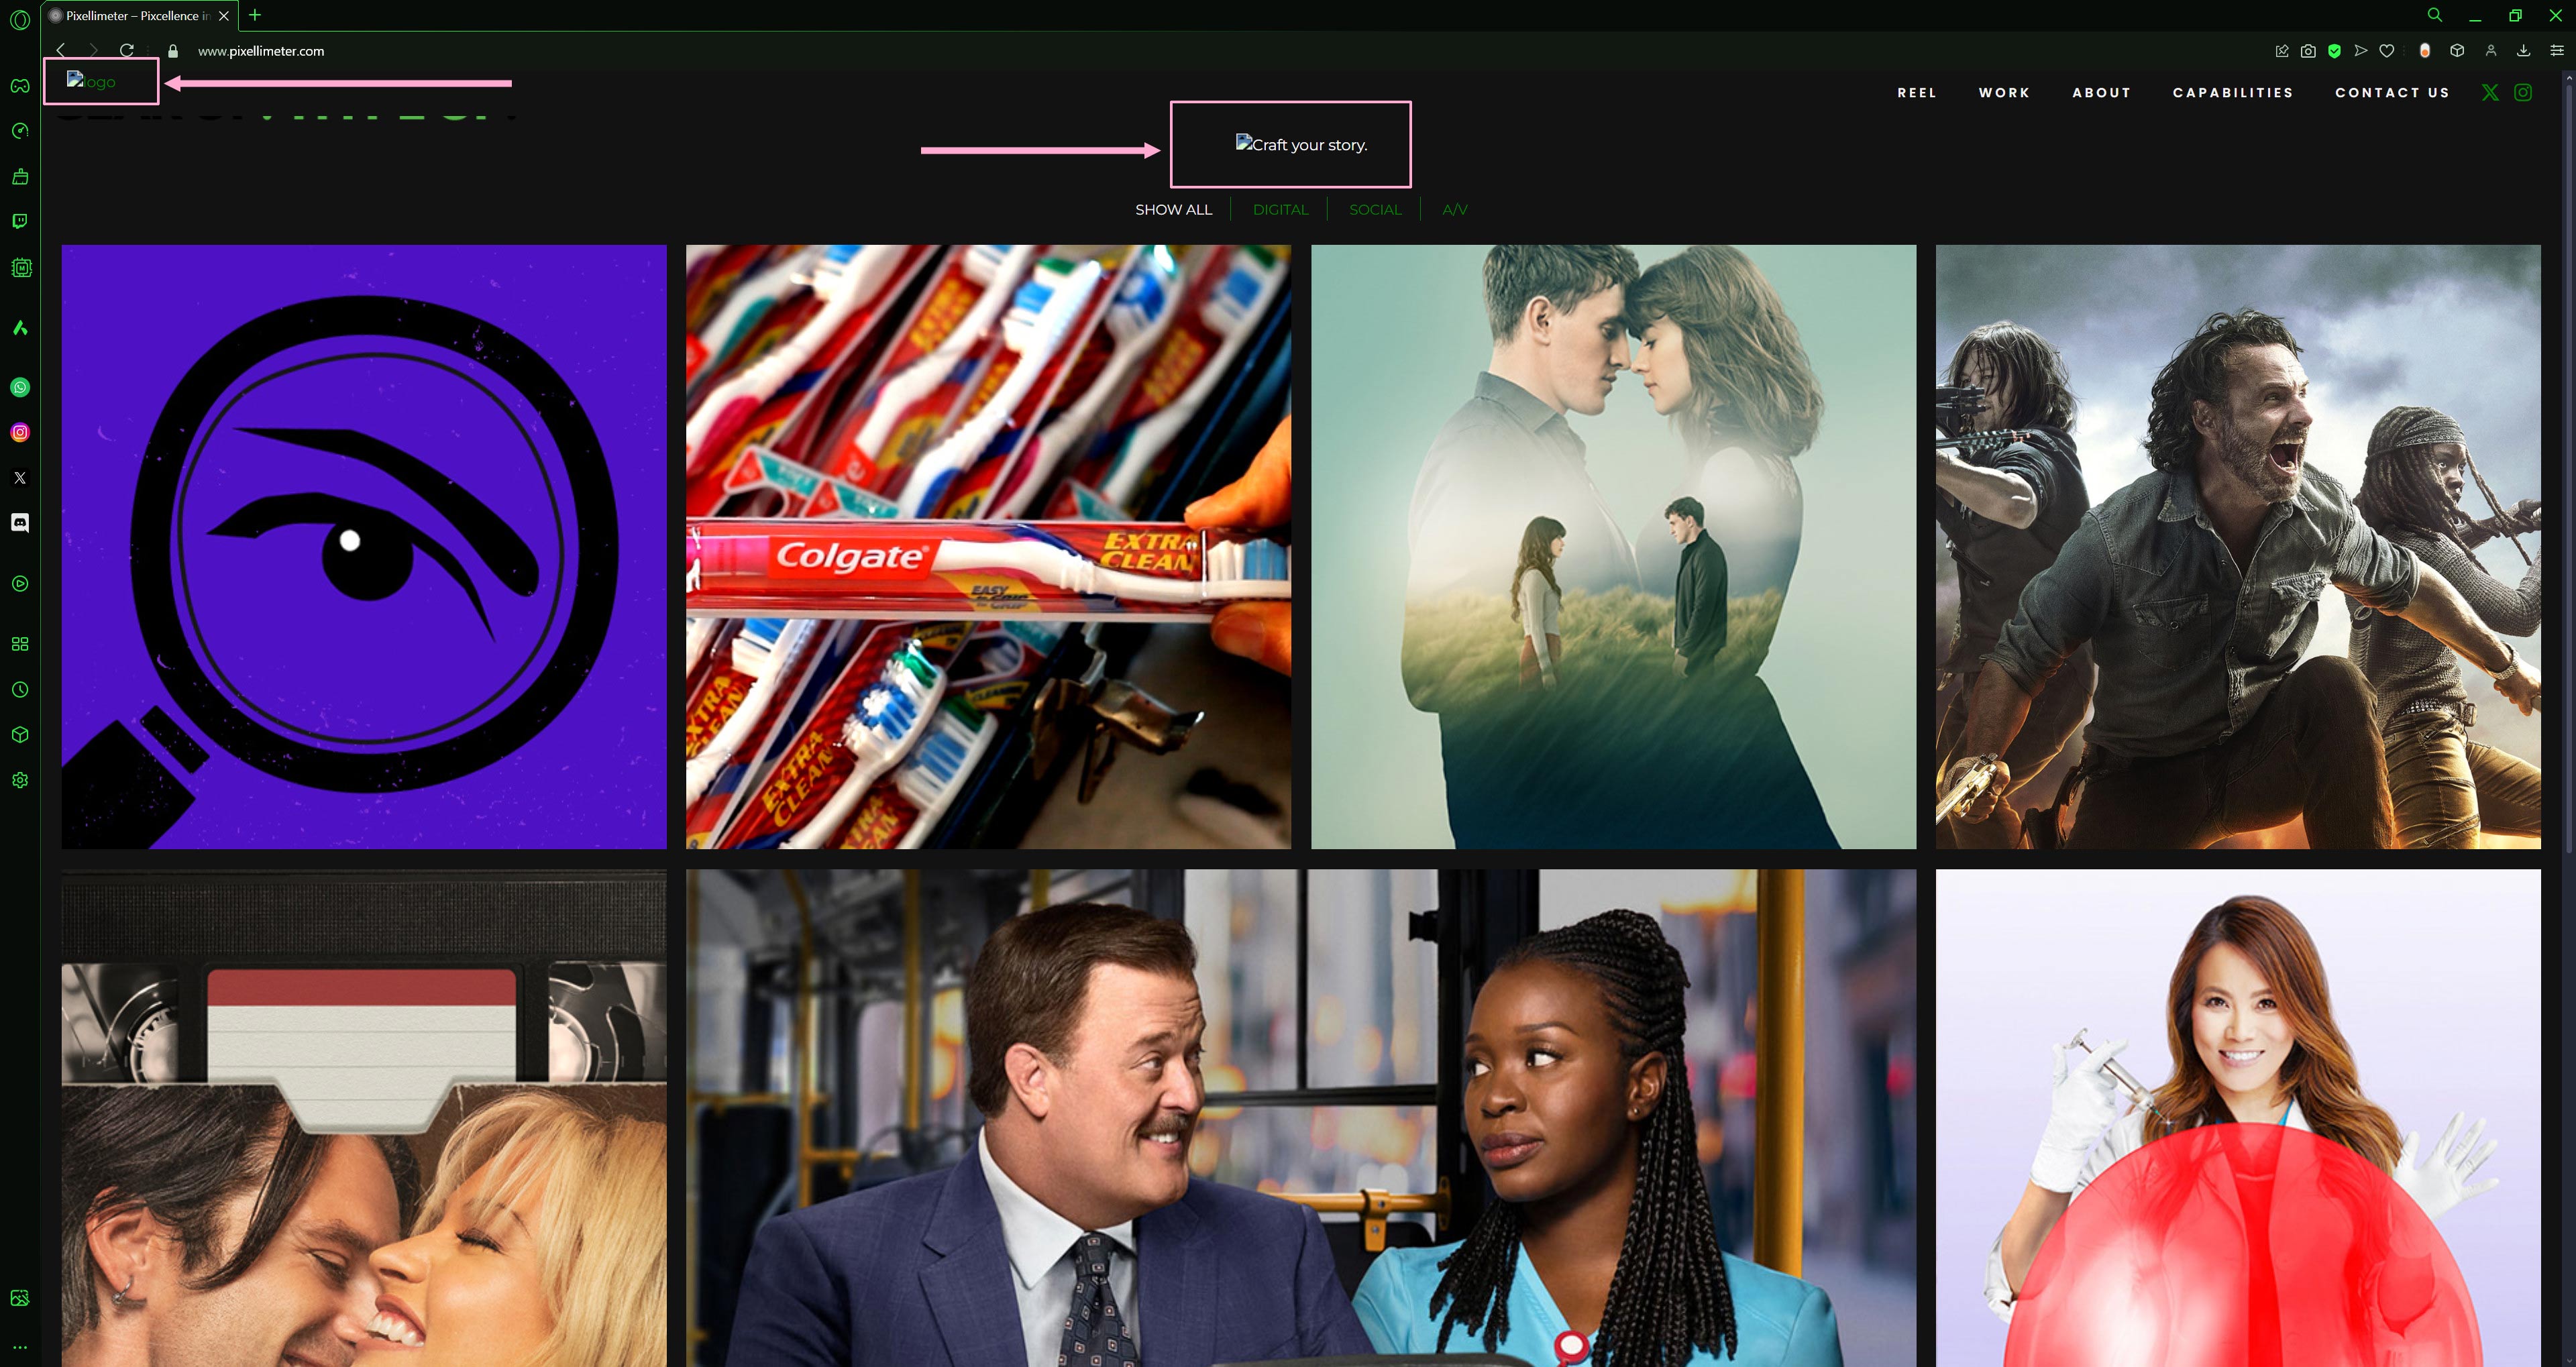2576x1367 pixels.
Task: Filter portfolio by A/V
Action: click(x=1455, y=210)
